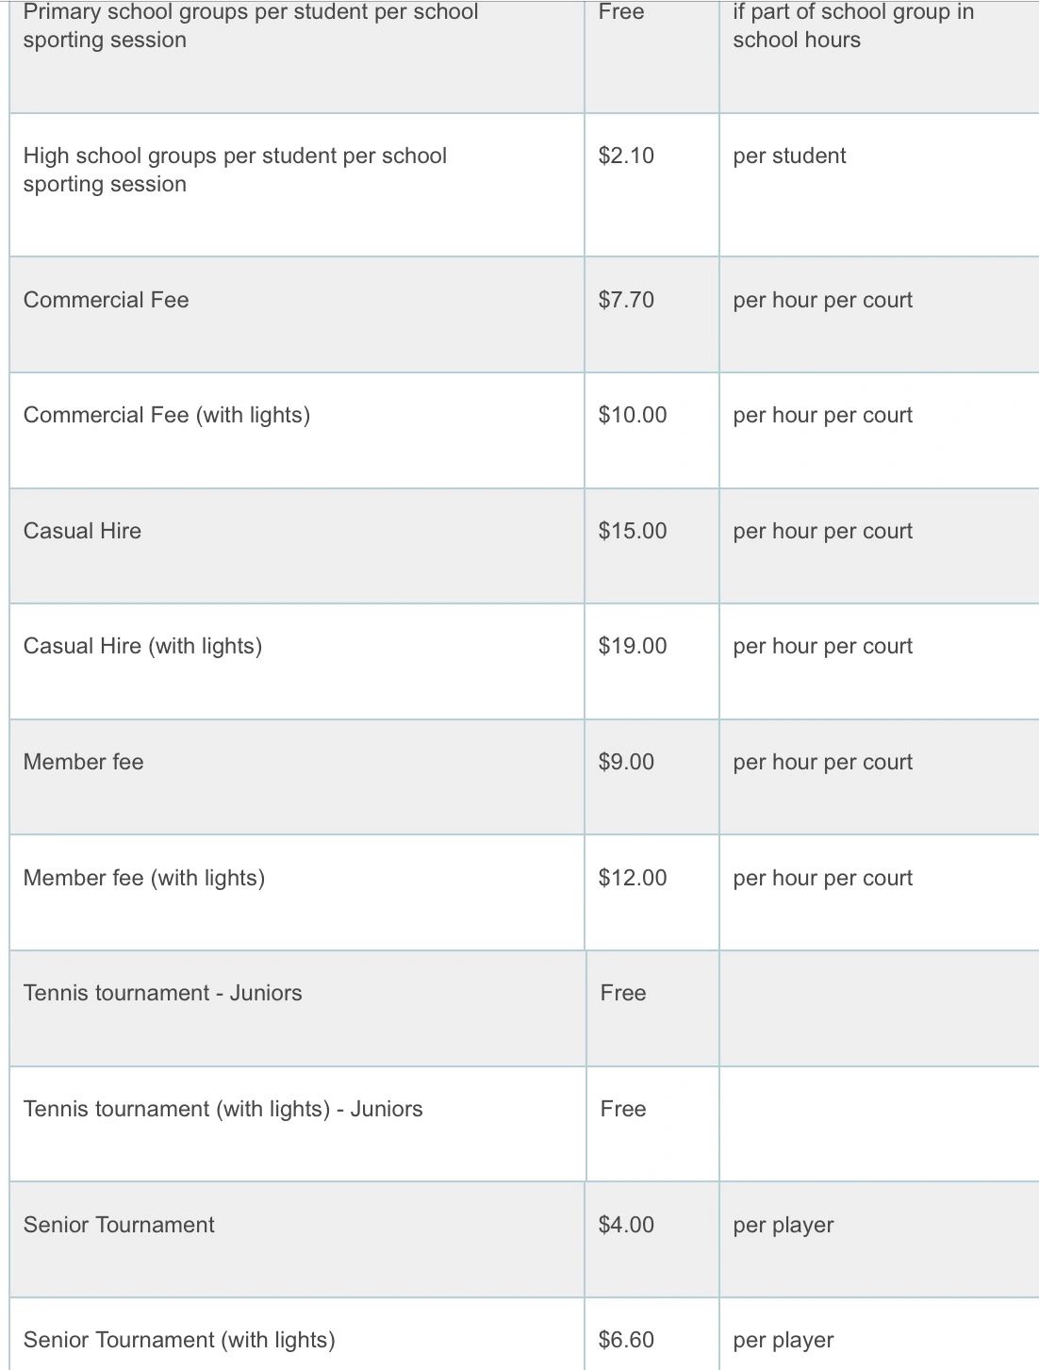Click the Tennis tournament (with lights) - Juniors label

pos(223,1109)
